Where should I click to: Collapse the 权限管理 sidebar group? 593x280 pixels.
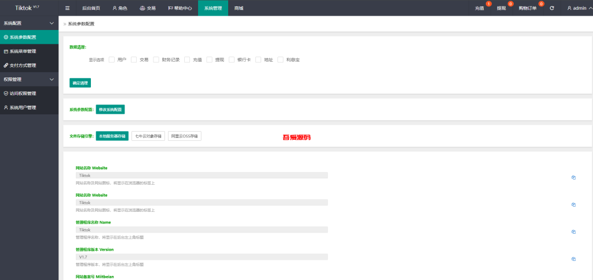click(x=29, y=80)
